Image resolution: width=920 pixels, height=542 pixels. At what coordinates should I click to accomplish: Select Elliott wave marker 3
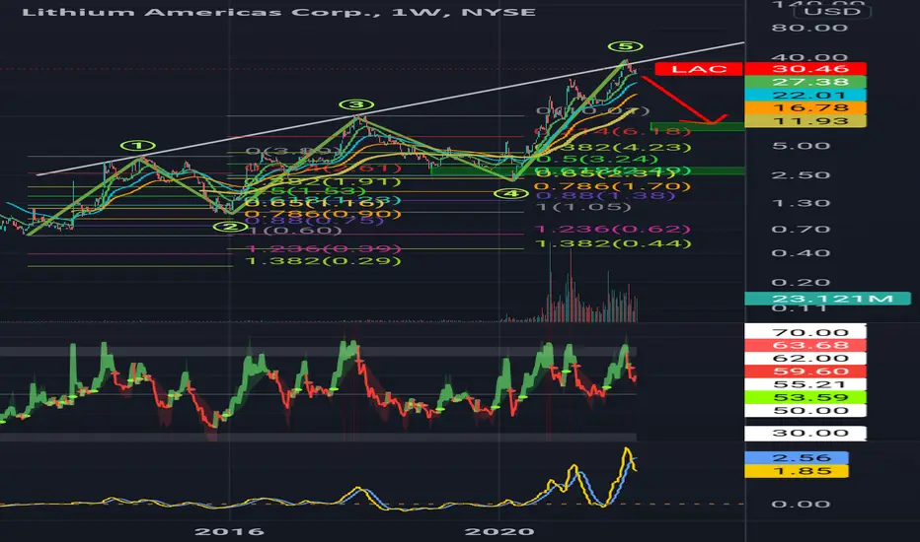click(356, 104)
